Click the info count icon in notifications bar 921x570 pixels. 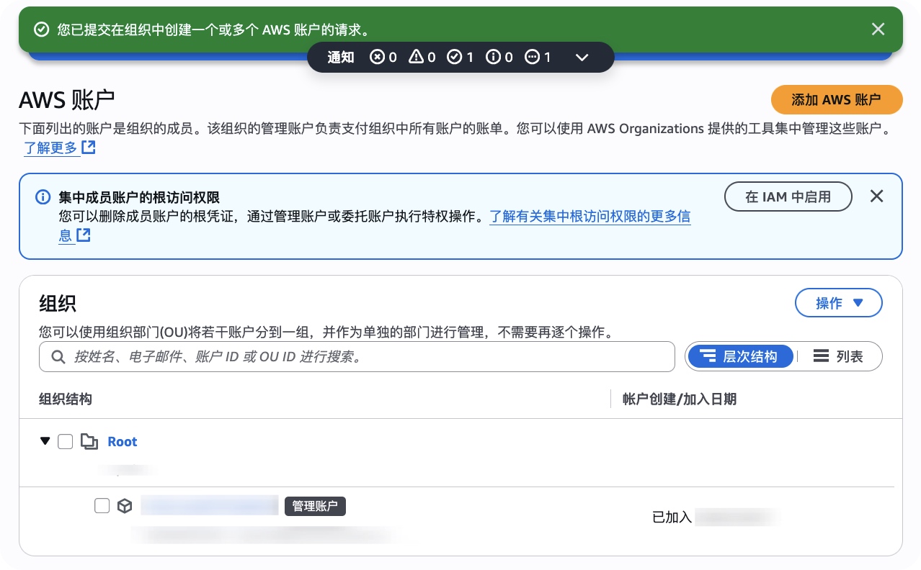point(493,57)
